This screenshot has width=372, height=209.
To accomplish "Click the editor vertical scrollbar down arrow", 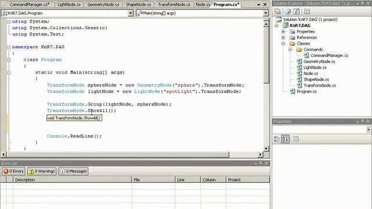I will [x=266, y=149].
